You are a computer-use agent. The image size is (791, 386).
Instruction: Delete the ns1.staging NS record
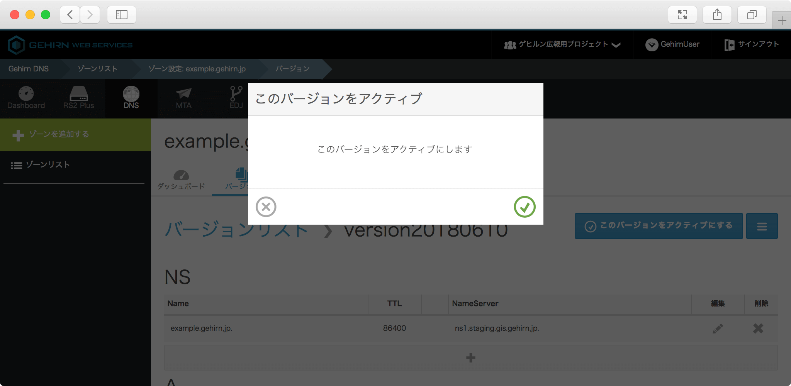758,328
